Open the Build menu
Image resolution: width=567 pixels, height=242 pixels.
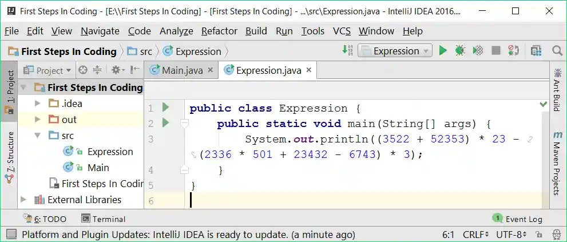click(x=256, y=31)
